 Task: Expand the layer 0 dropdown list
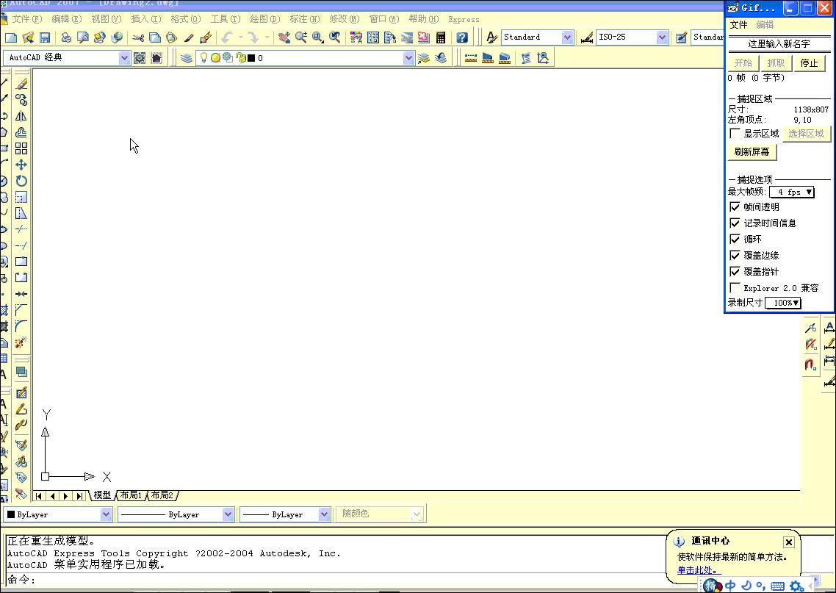coord(408,58)
